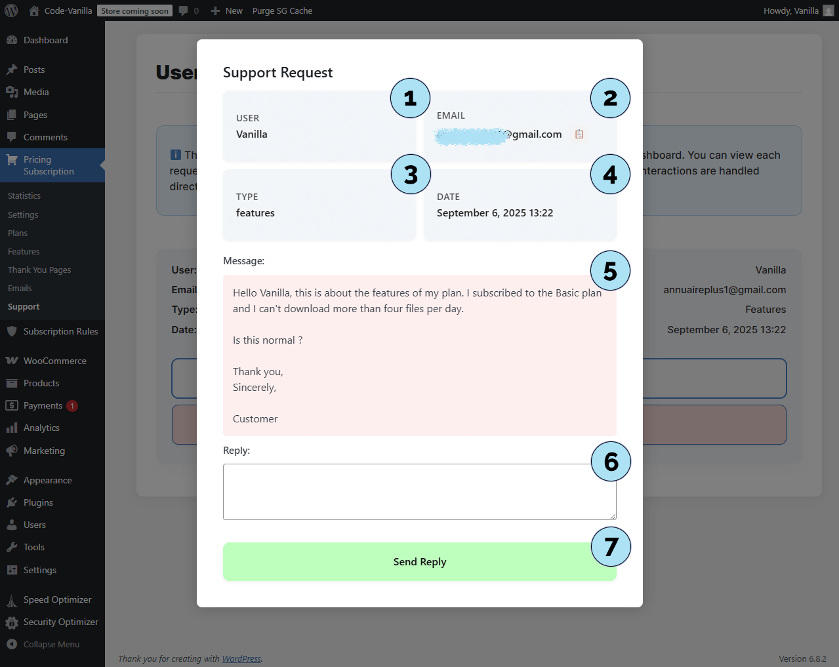Open the New content menu

click(x=227, y=10)
